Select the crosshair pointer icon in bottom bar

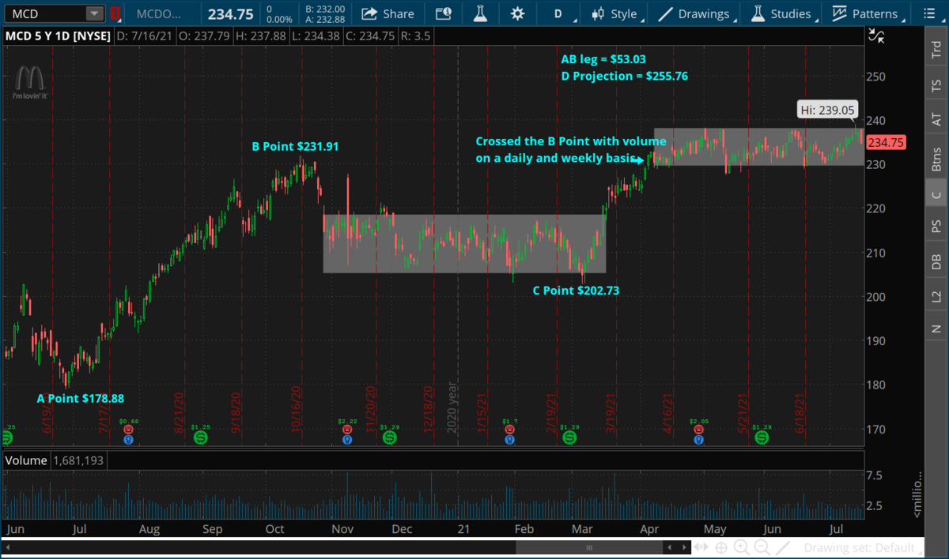(x=721, y=547)
